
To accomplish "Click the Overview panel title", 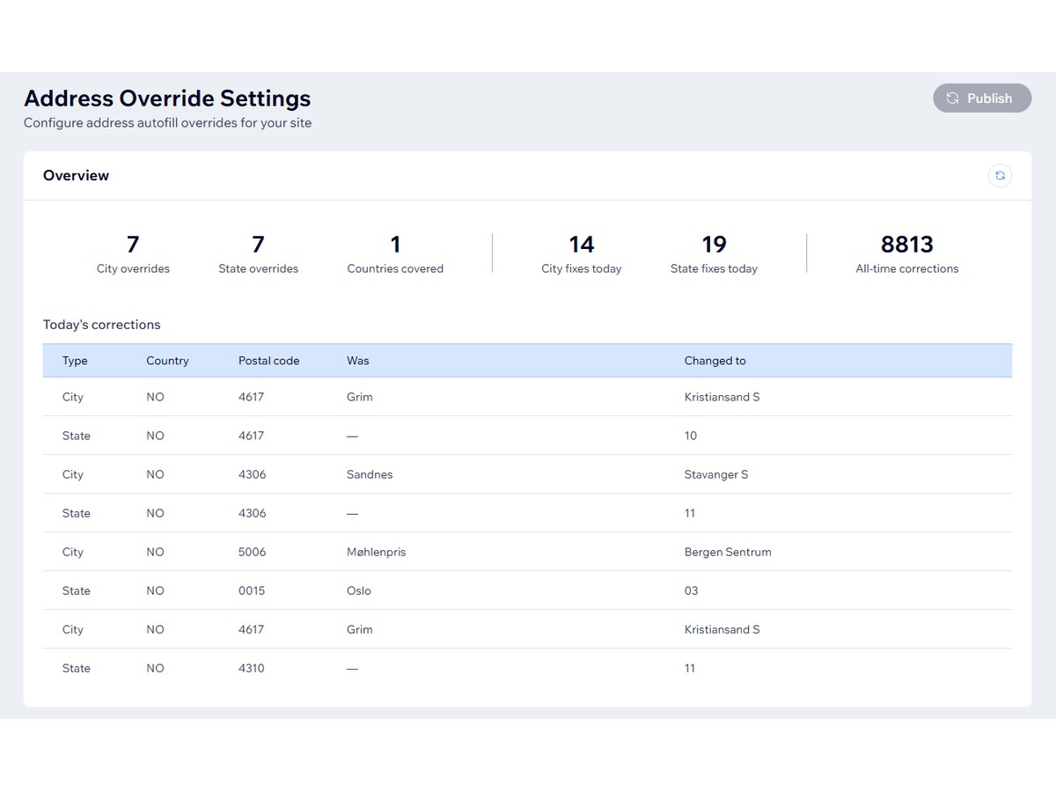I will [x=77, y=176].
